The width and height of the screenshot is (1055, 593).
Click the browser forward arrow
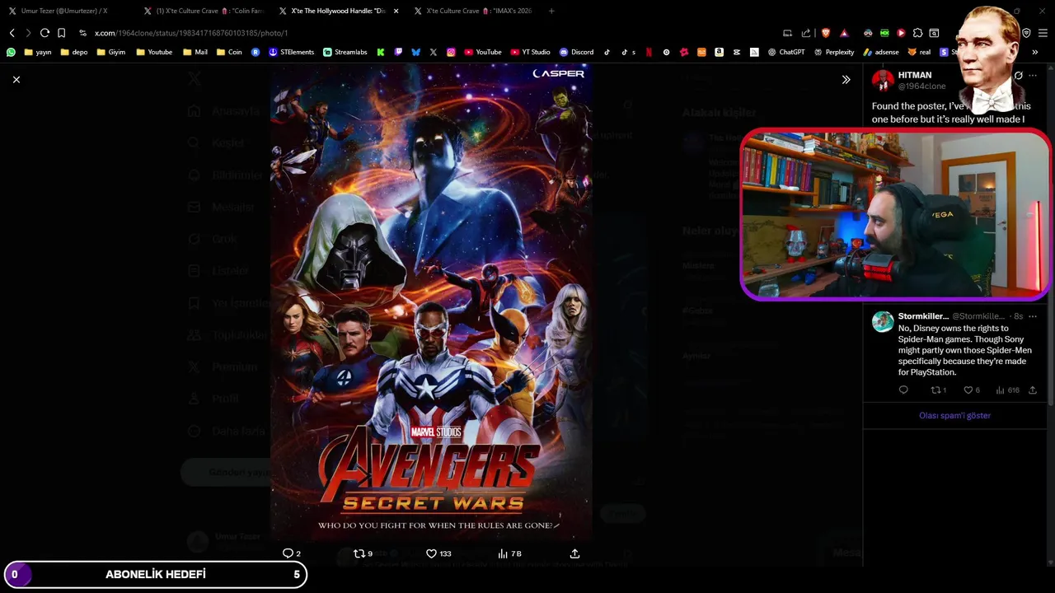(28, 33)
